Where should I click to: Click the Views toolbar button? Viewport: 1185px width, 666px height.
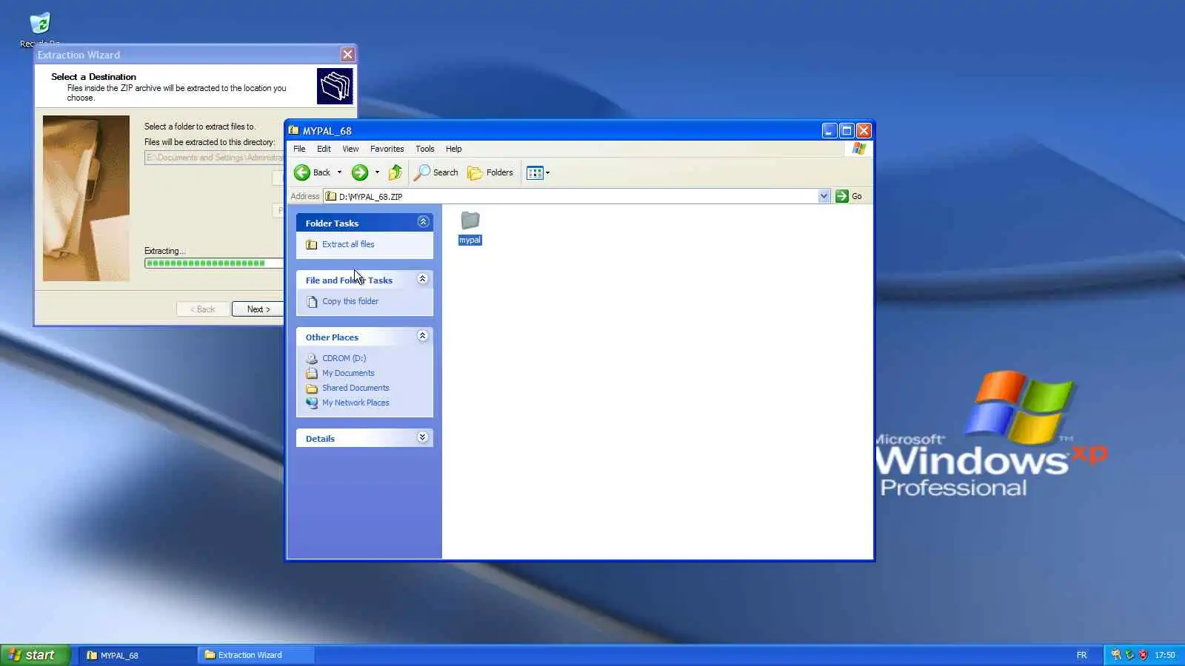538,172
